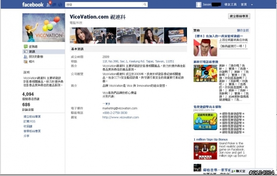Screen dimensions: 277x176
Task: Open the fifth photo strip thumbnail of product boxes
Action: [175, 36]
